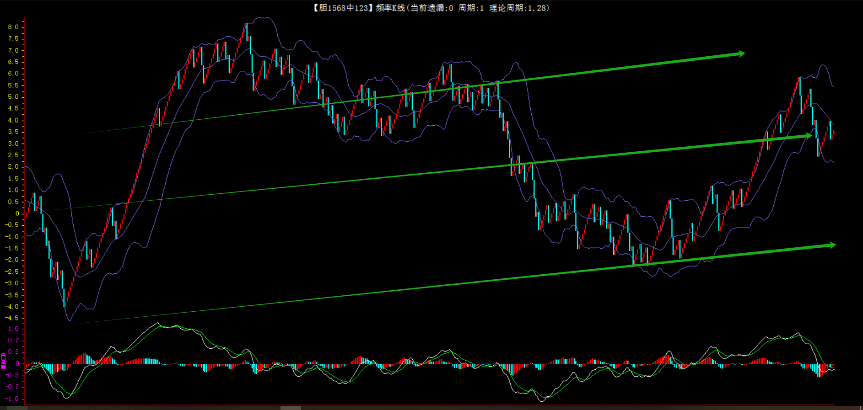Click the deepest MACD white line trough

point(542,401)
